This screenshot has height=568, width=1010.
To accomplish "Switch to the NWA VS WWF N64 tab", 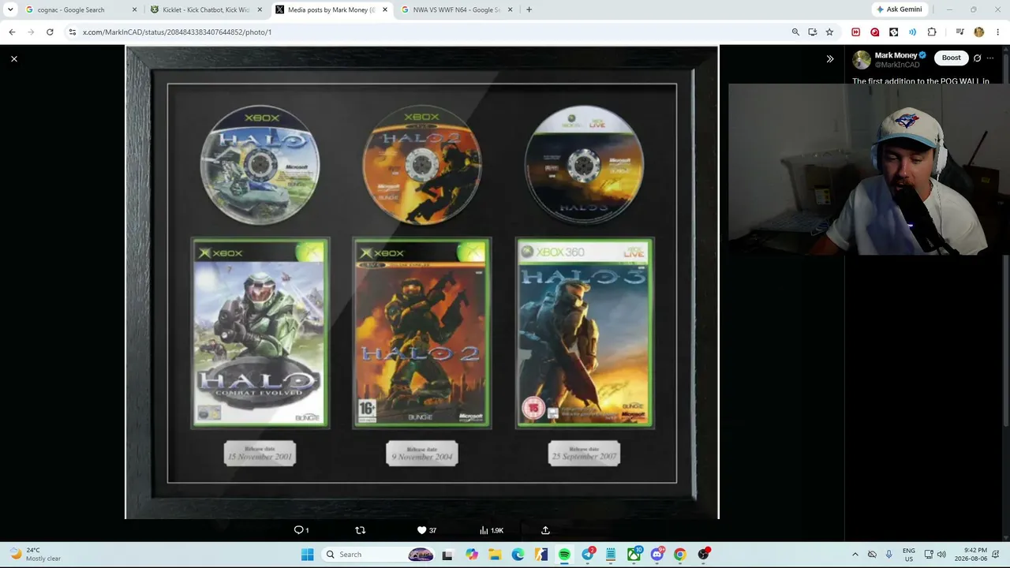I will pyautogui.click(x=457, y=9).
